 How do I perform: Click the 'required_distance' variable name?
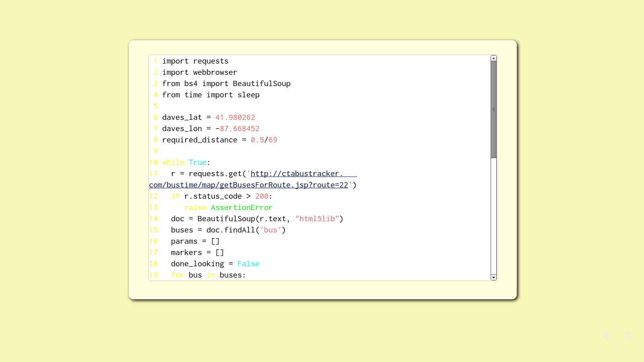tap(200, 140)
